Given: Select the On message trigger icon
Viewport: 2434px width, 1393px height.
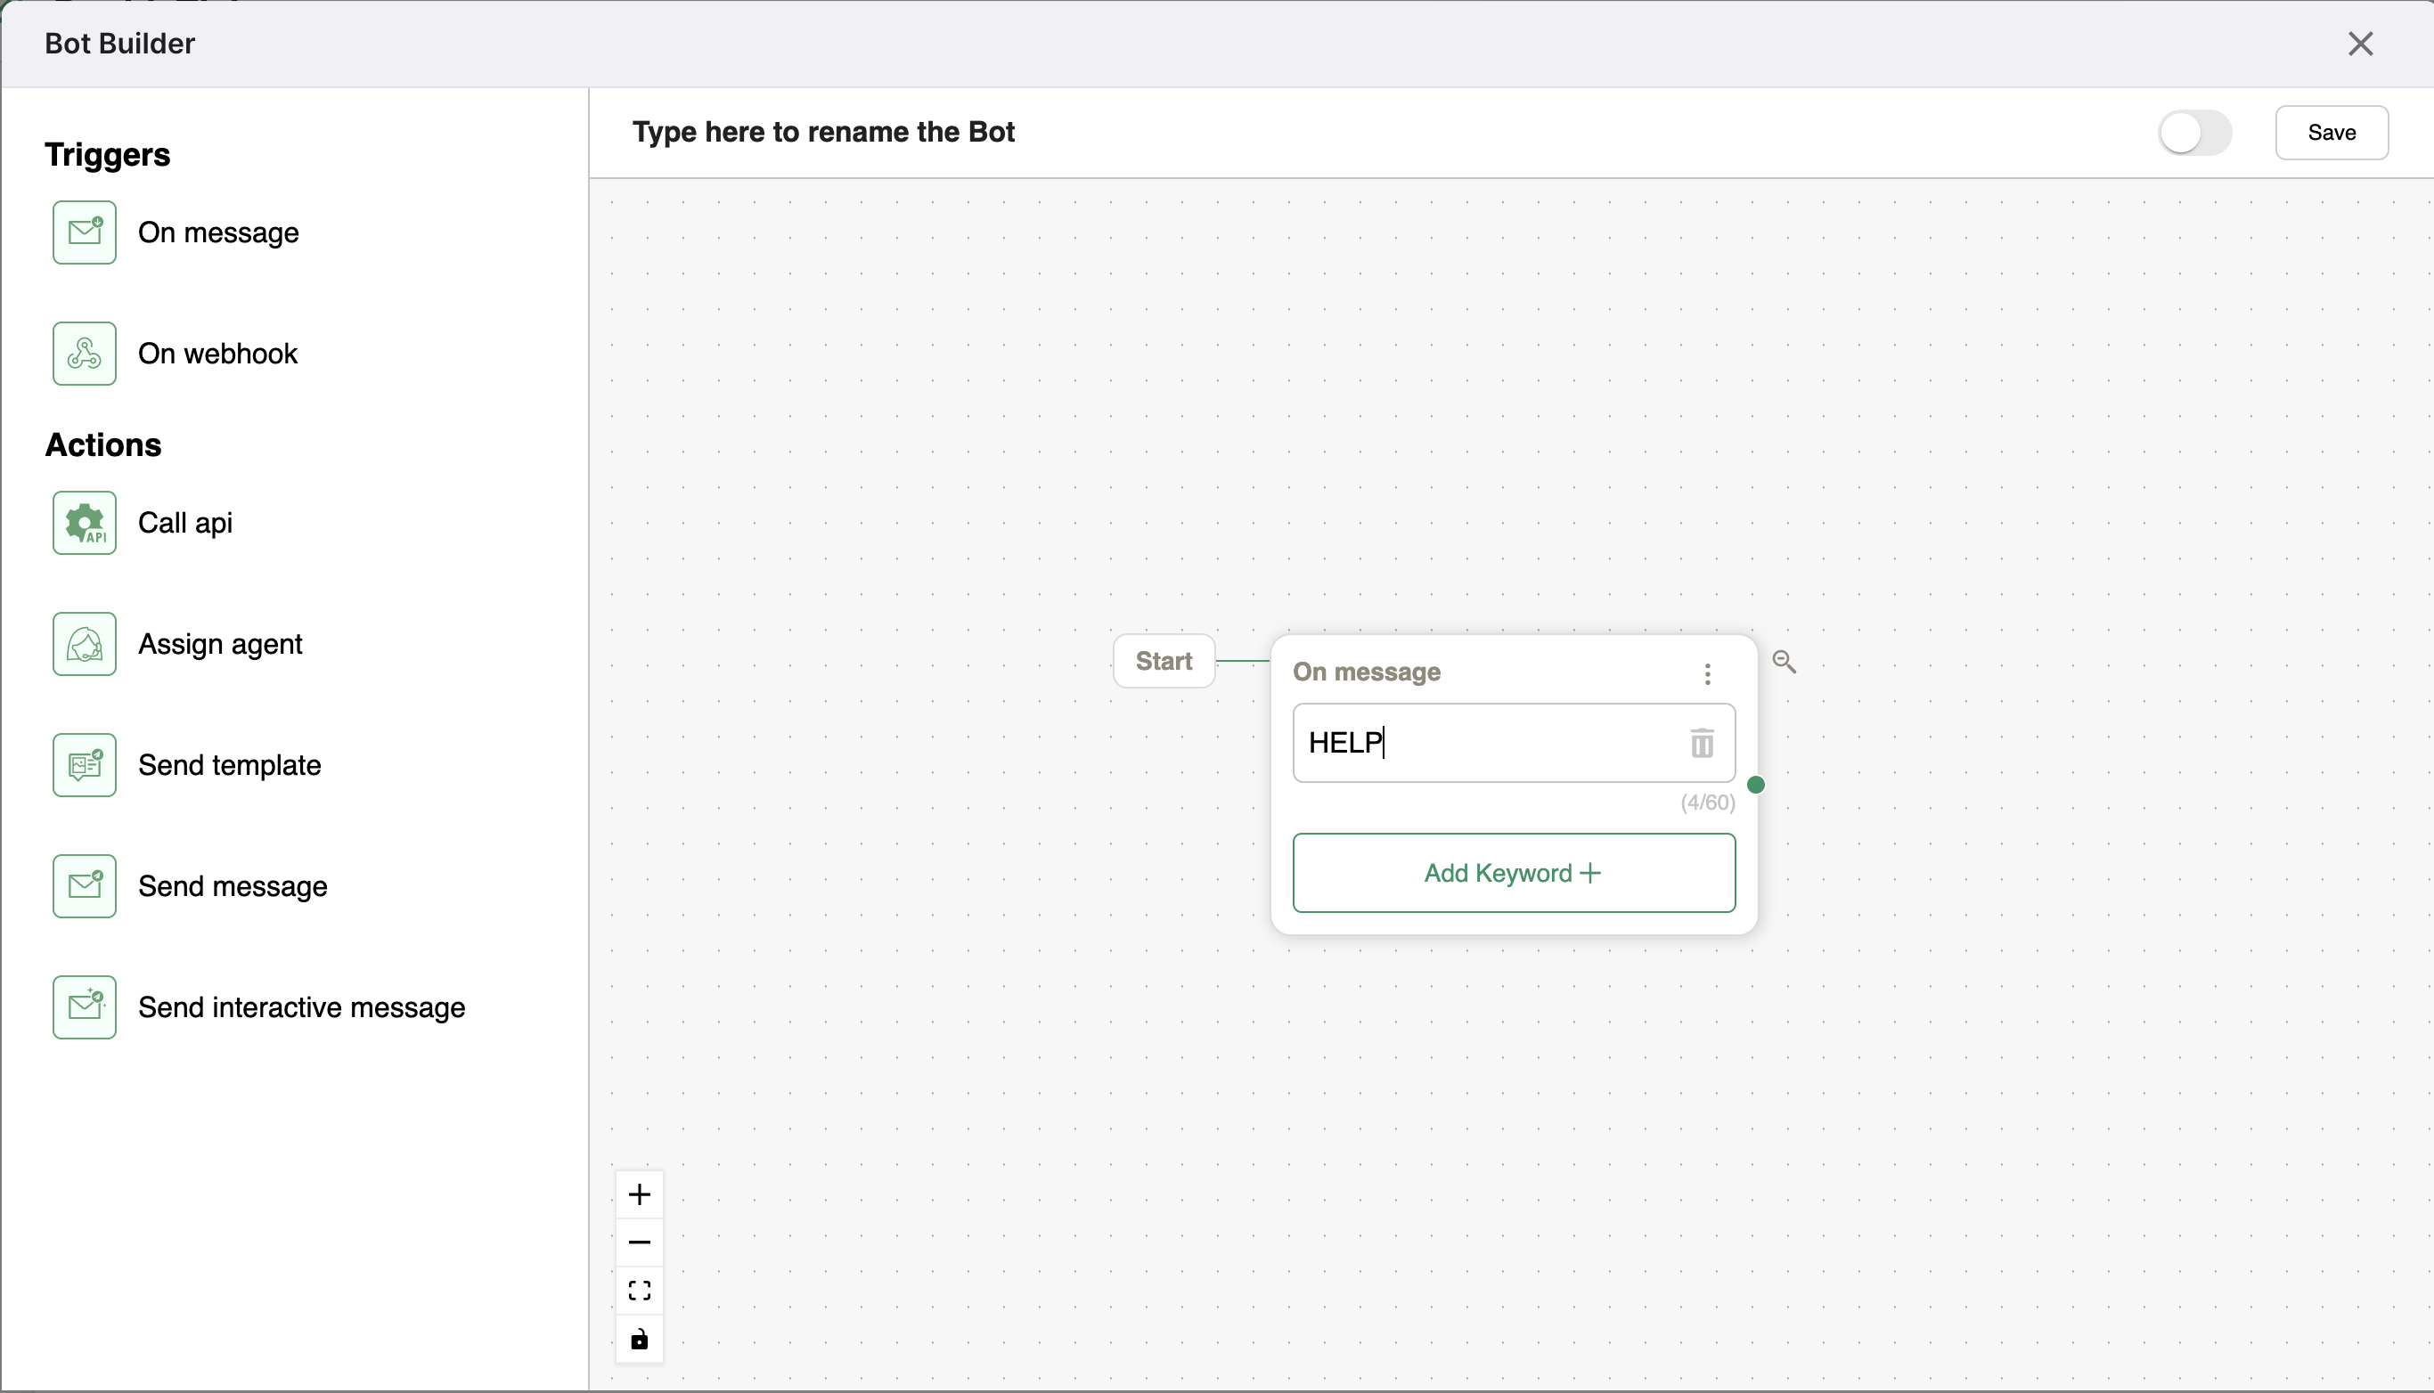Looking at the screenshot, I should (x=85, y=232).
